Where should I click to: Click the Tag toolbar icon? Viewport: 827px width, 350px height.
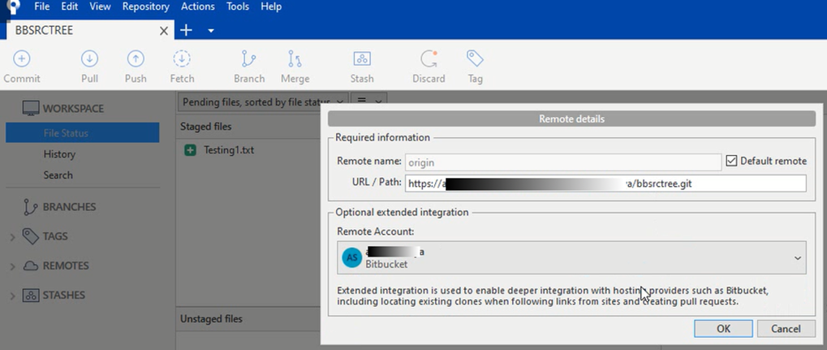[475, 59]
